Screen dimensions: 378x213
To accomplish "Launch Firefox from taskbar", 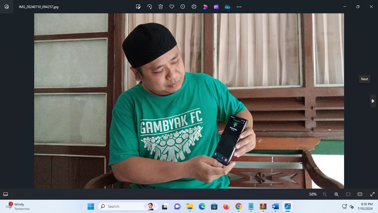I will point(226,206).
